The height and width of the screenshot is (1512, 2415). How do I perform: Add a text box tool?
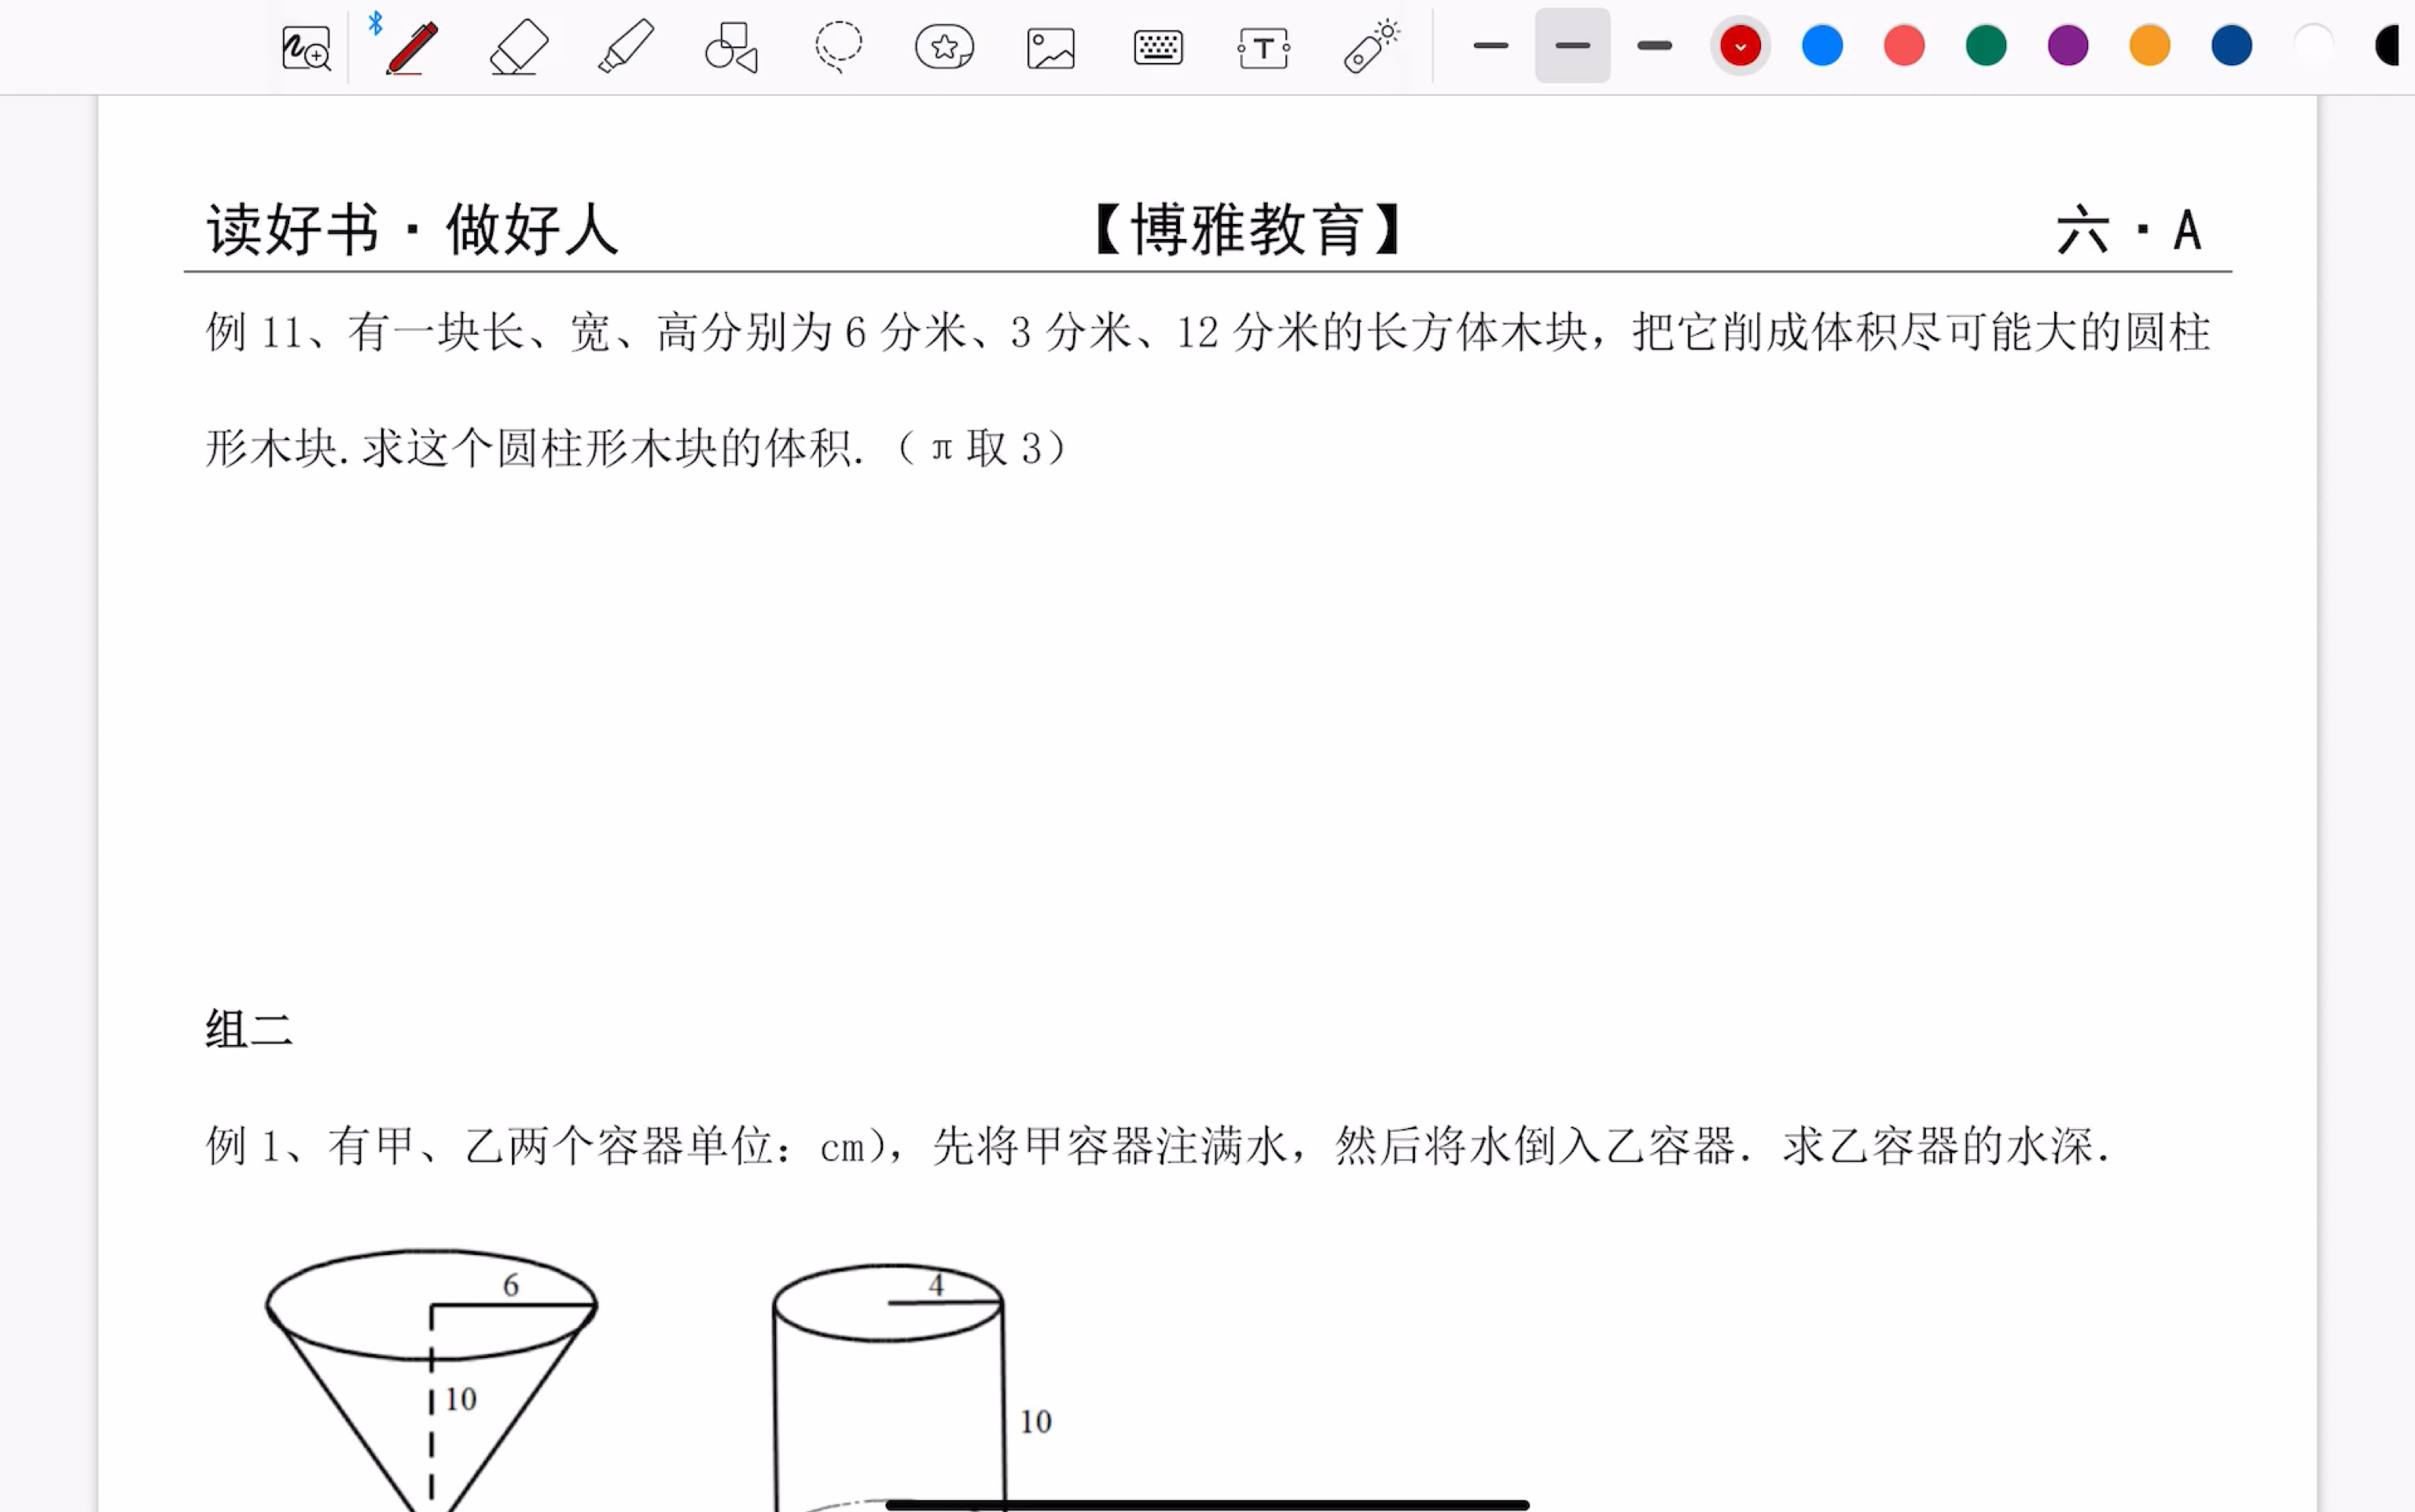click(1263, 48)
